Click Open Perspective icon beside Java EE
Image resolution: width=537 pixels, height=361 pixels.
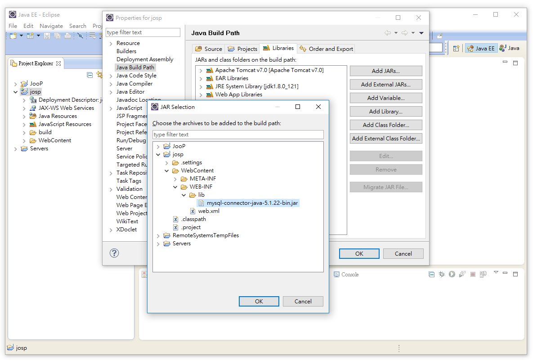tap(456, 48)
